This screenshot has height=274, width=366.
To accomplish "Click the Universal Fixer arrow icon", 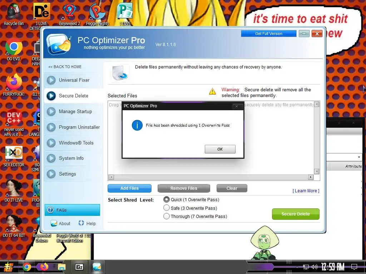I will 51,80.
